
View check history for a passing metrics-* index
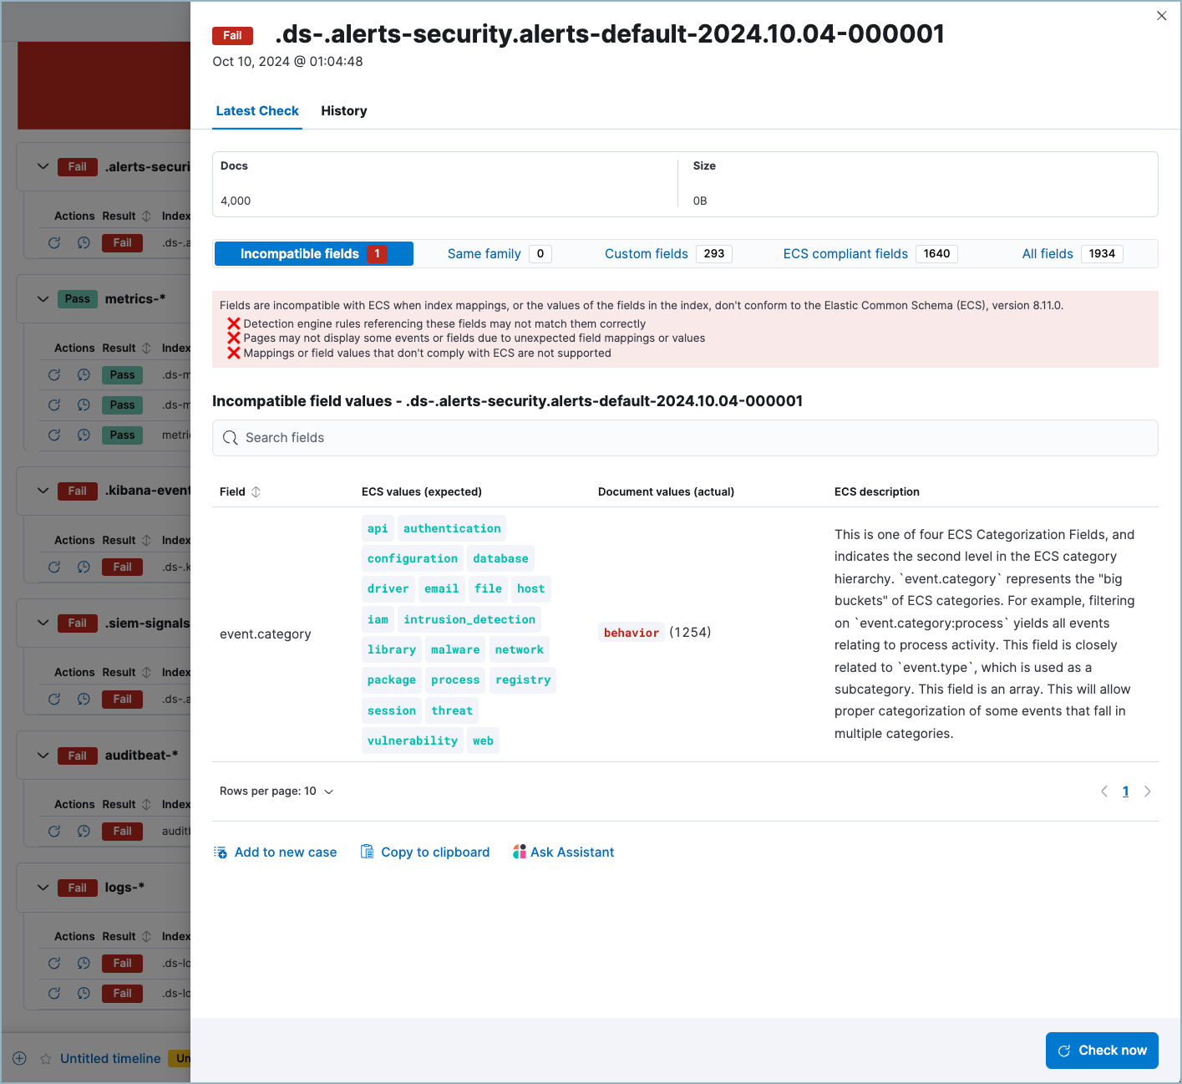click(83, 374)
